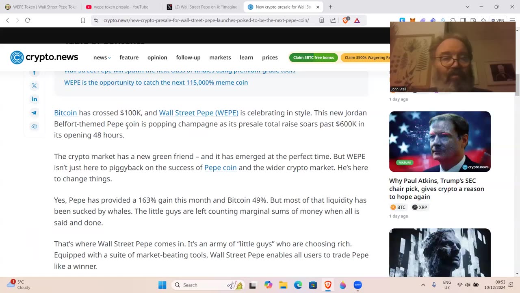Open Copilot from the taskbar
This screenshot has width=520, height=293.
[x=268, y=285]
